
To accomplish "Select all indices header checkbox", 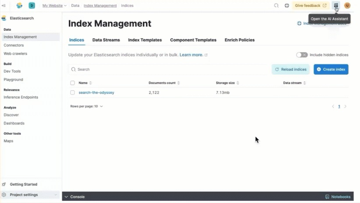I will pyautogui.click(x=73, y=83).
